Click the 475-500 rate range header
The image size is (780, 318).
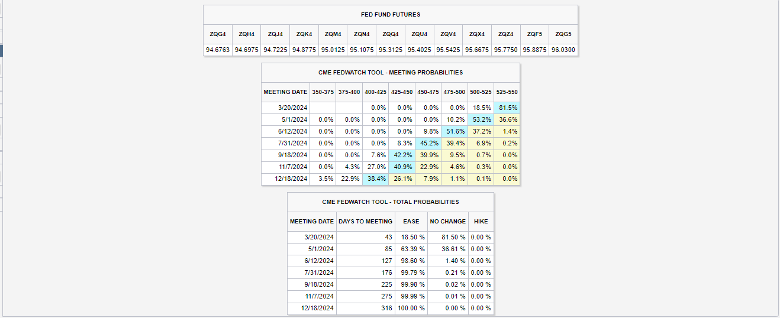click(x=455, y=92)
